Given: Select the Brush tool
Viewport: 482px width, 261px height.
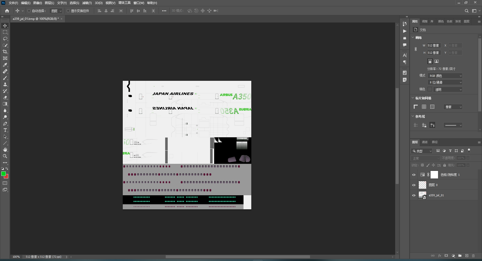Looking at the screenshot, I should [5, 78].
